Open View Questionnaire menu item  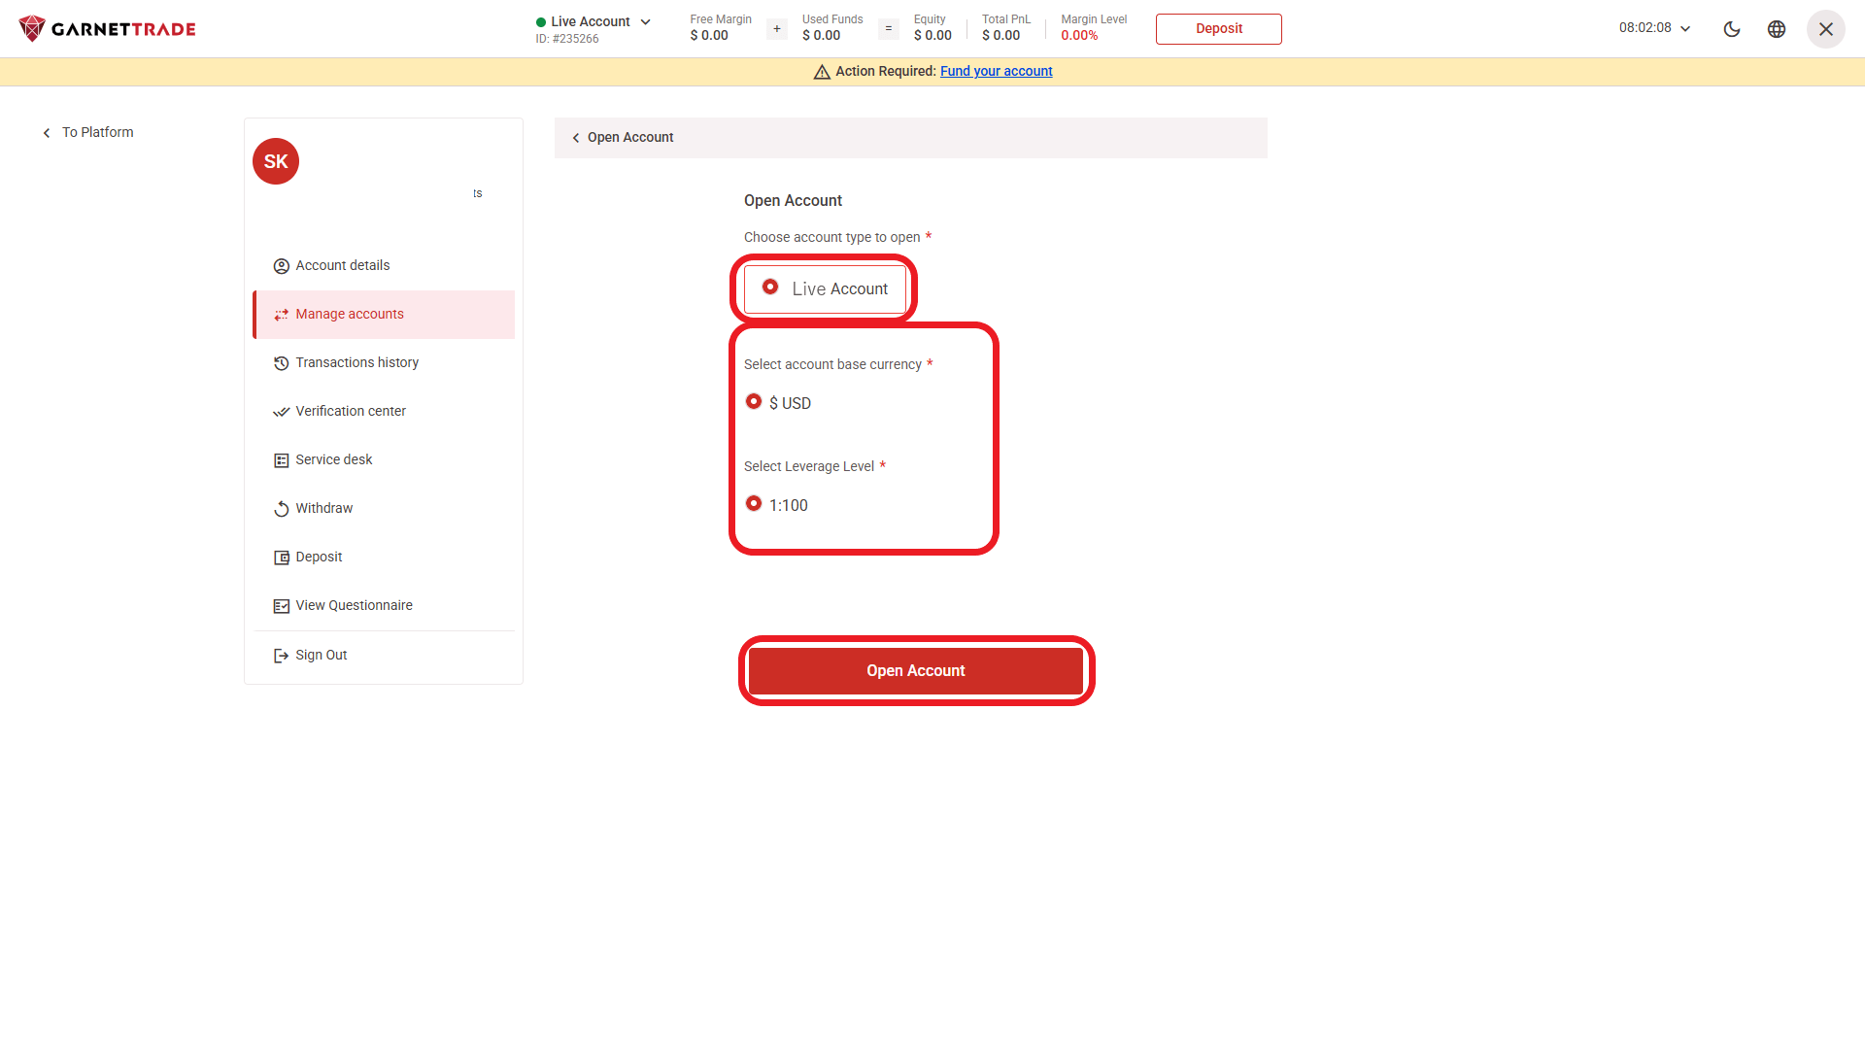384,606
